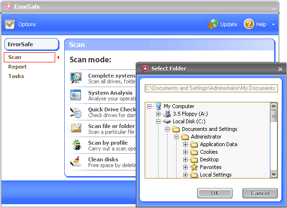This screenshot has width=287, height=208.
Task: Click the Complete system scan monitor icon
Action: 76,78
